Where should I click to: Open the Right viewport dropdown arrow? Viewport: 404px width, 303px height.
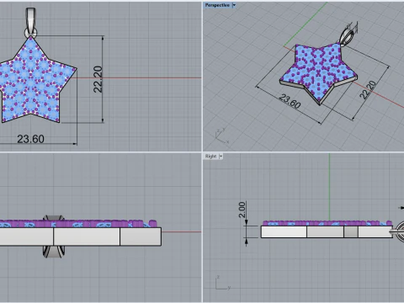[221, 157]
